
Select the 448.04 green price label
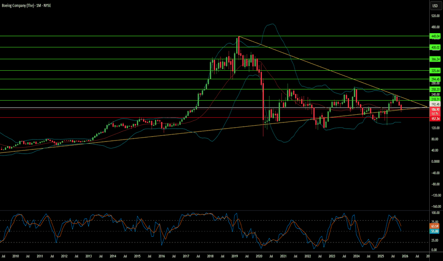coord(435,36)
